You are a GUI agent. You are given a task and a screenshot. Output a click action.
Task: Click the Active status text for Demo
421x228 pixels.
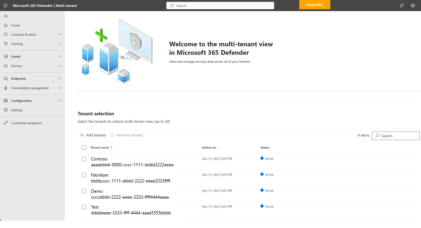269,191
